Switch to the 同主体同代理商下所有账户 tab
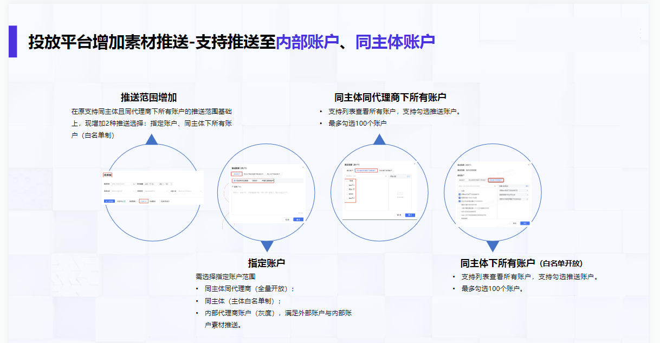 [367, 170]
